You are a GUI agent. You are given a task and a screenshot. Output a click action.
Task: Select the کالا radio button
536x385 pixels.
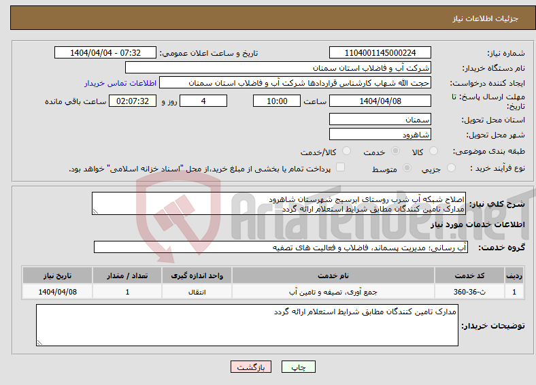click(x=433, y=151)
